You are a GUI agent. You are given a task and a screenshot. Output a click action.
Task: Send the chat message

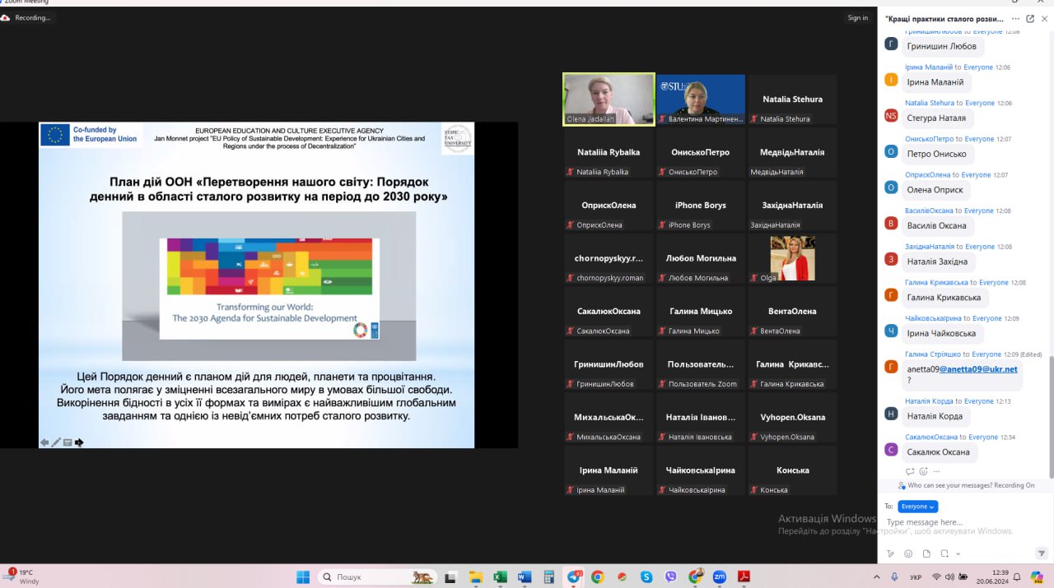tap(1042, 553)
